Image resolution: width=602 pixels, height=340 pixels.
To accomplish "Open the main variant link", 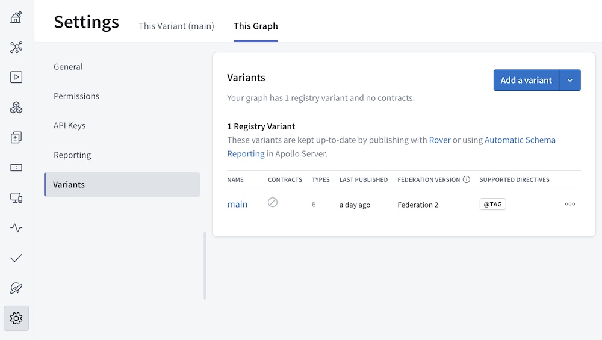I will (x=237, y=205).
